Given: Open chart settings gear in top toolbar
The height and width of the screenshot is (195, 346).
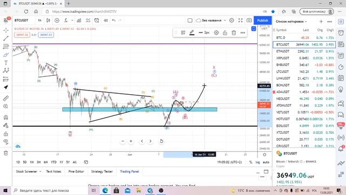Looking at the screenshot, I should [x=231, y=21].
